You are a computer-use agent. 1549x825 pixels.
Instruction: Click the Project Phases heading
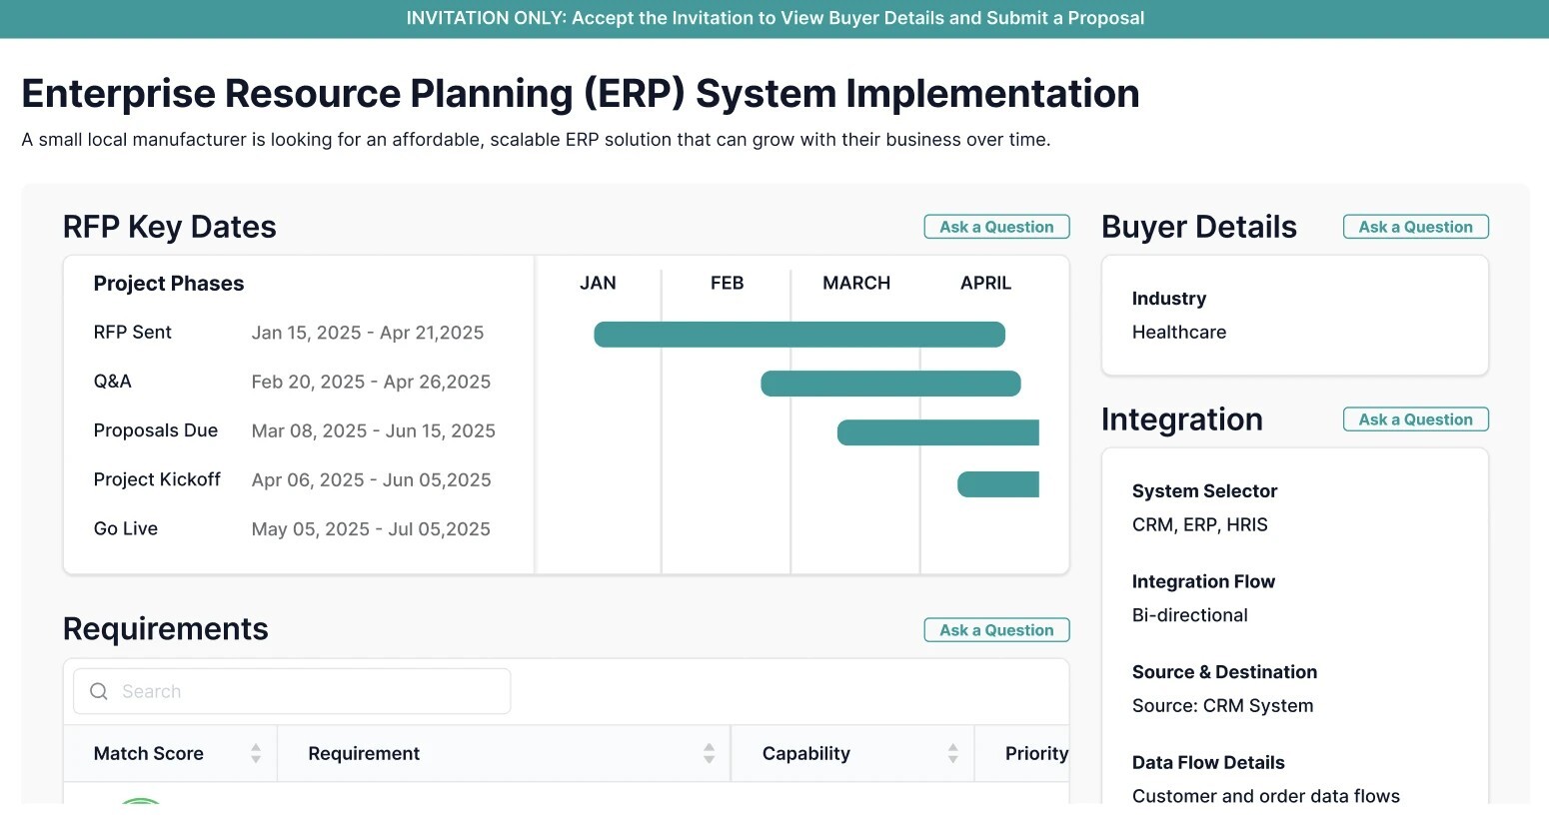(169, 284)
